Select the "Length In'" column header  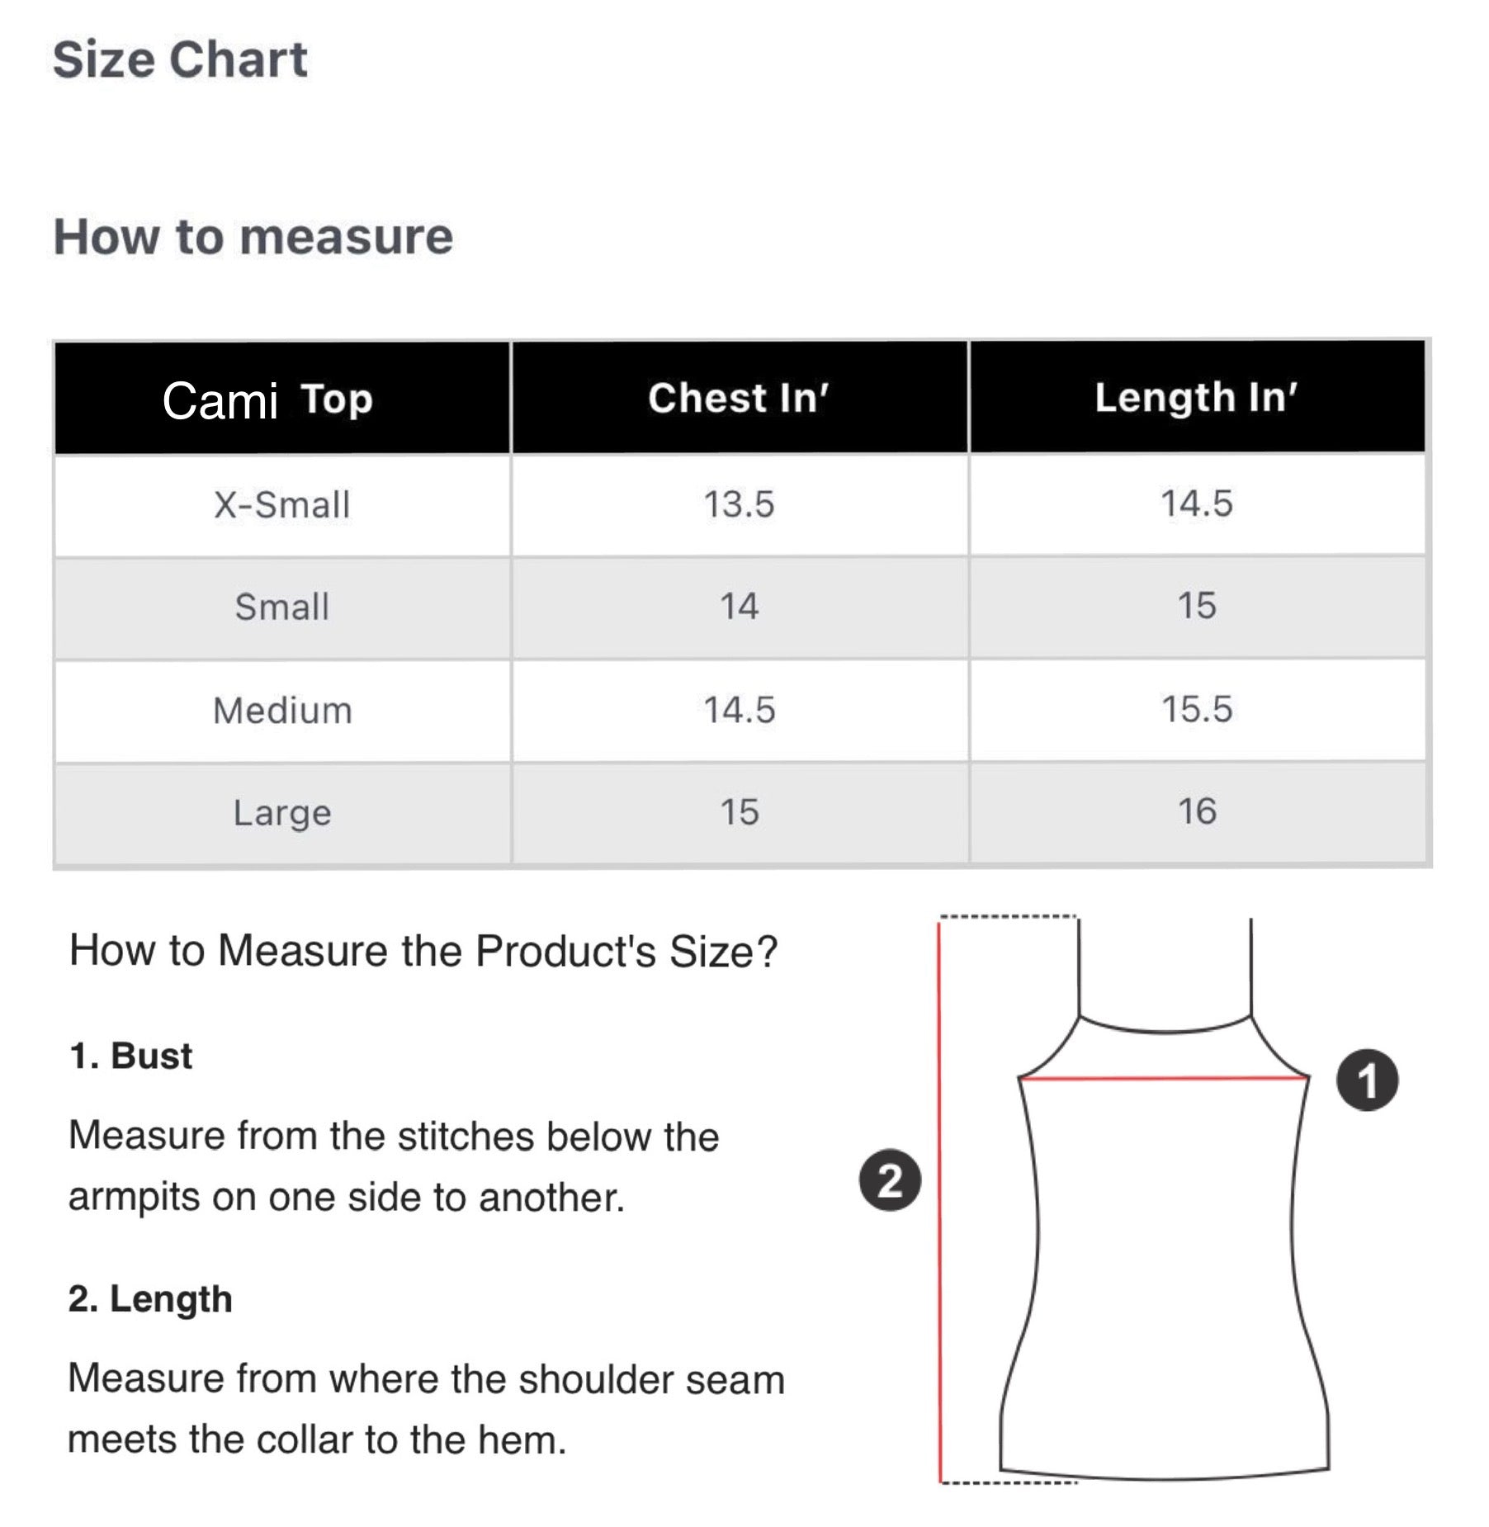coord(1196,397)
